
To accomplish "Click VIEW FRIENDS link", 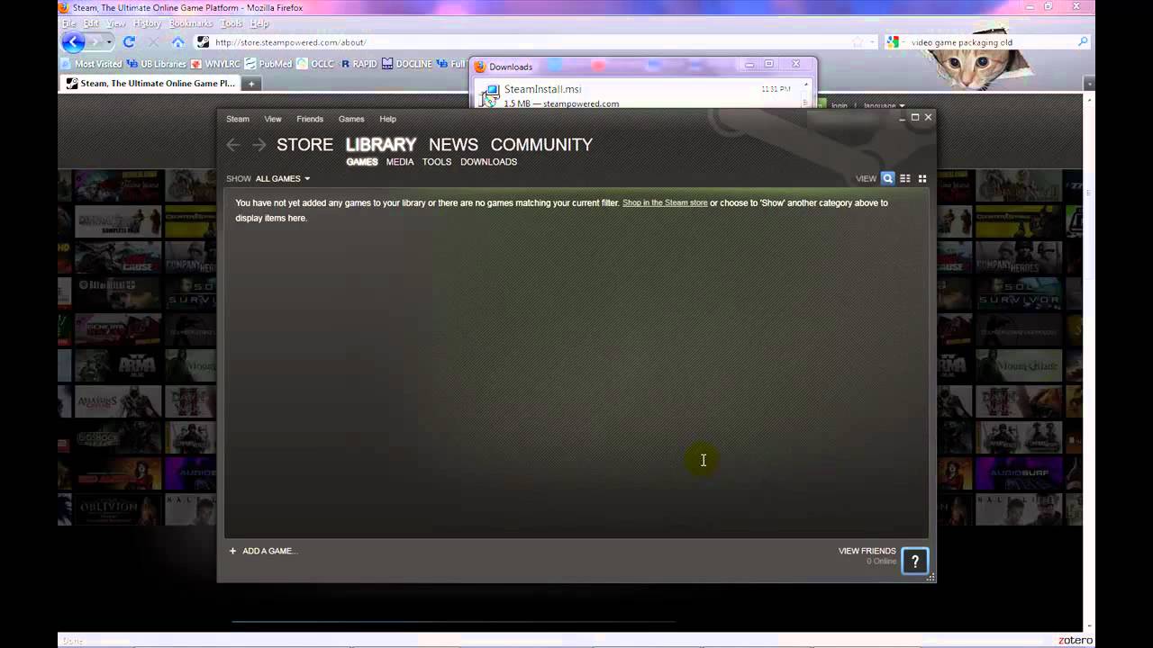I will click(867, 551).
